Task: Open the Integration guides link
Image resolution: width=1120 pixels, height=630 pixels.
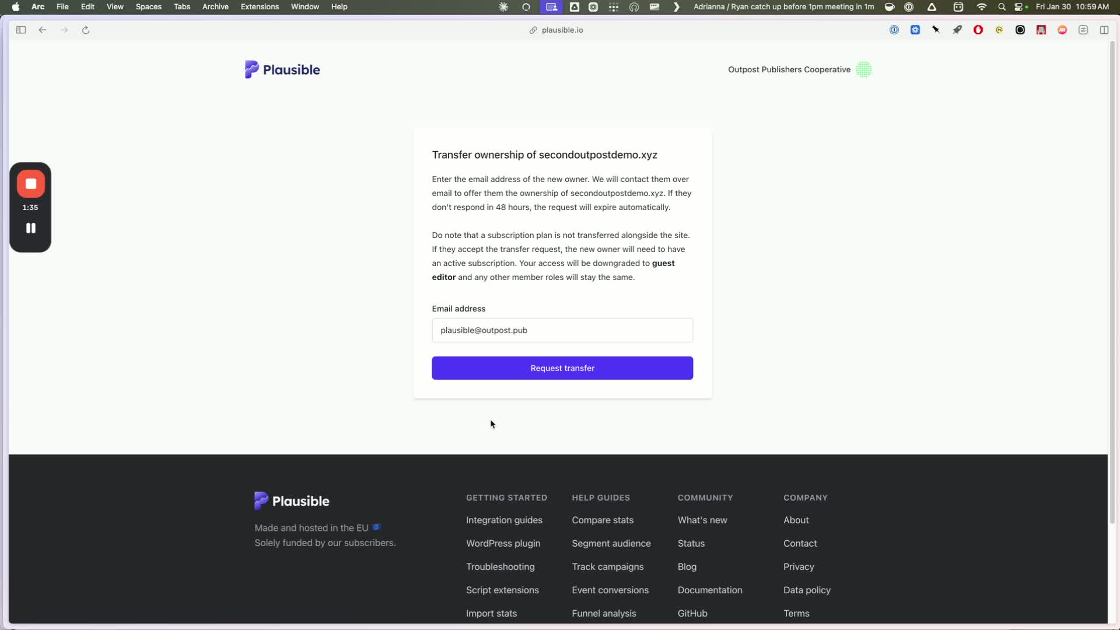Action: [x=504, y=520]
